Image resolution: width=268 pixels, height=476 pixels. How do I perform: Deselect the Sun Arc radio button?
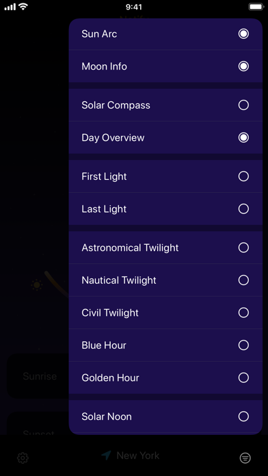243,34
